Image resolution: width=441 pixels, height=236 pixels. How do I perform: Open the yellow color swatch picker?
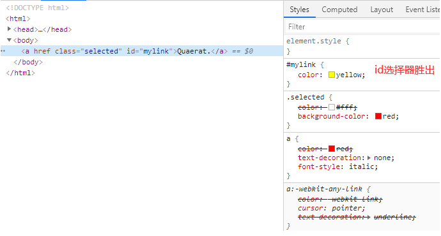point(332,75)
